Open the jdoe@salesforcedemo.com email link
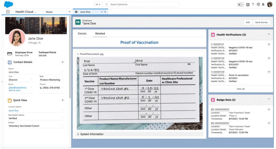Screen dimensions: 276x149 pos(17,89)
